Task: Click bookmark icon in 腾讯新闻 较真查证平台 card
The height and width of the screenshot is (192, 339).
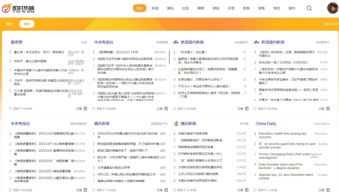Action: [166, 190]
